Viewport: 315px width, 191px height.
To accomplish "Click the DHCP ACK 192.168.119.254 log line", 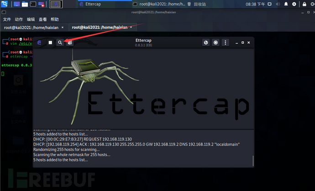I will click(x=136, y=144).
